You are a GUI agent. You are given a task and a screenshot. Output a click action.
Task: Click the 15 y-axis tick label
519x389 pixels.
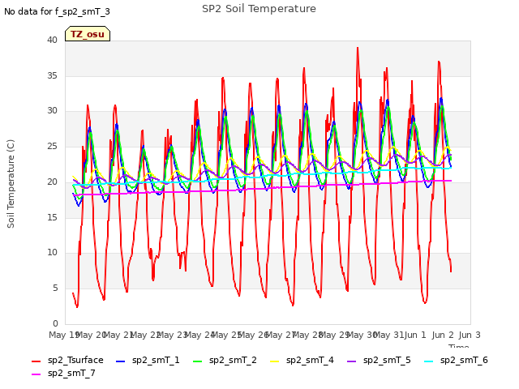click(52, 217)
